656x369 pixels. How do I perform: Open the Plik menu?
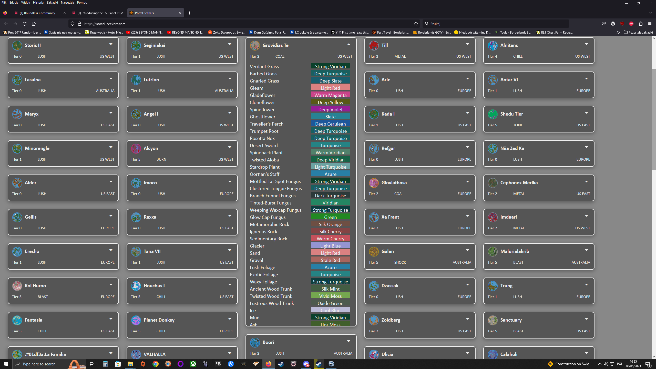(x=4, y=3)
